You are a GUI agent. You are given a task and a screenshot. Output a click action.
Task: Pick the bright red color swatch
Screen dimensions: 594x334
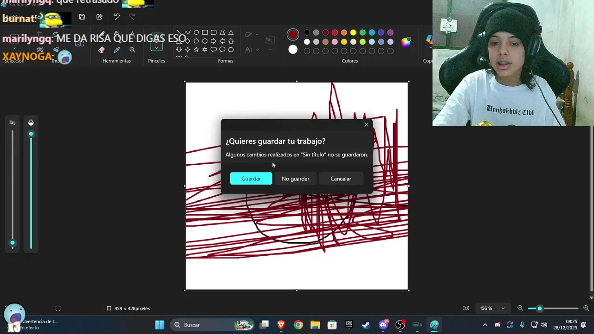tap(335, 32)
